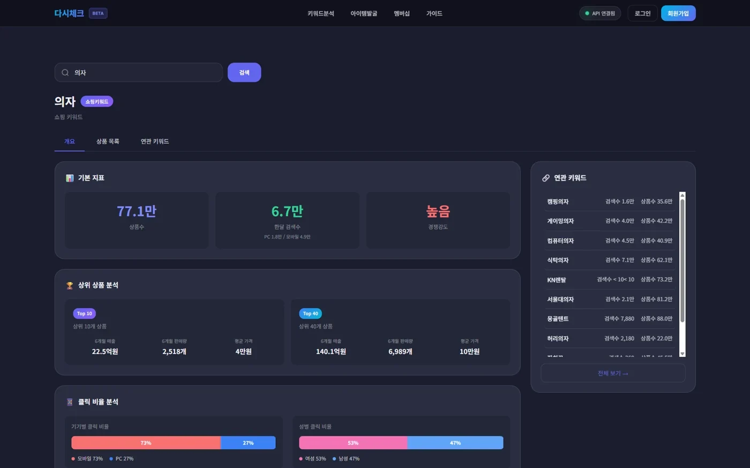Select the 허리의자 related keyword
Viewport: 750px width, 468px height.
610,339
